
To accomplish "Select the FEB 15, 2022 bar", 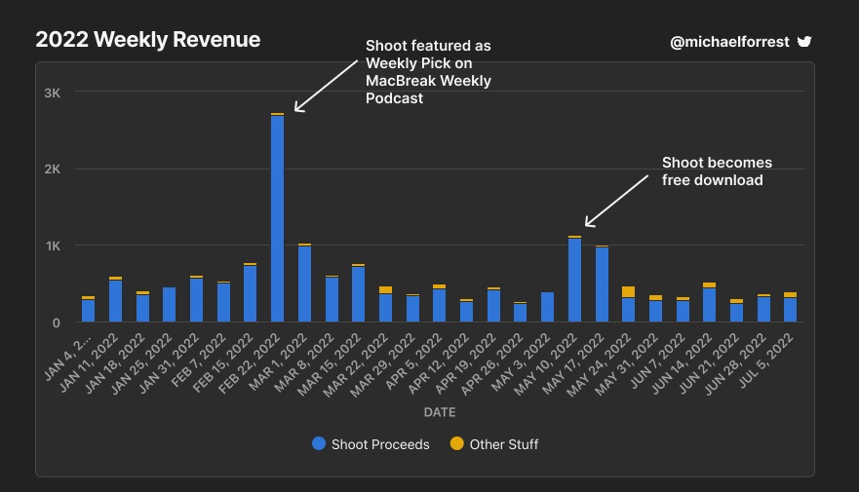I will [x=251, y=292].
